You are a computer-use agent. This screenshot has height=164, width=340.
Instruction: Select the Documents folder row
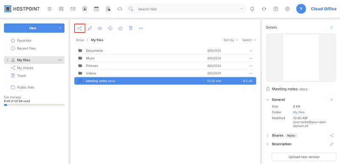[165, 50]
